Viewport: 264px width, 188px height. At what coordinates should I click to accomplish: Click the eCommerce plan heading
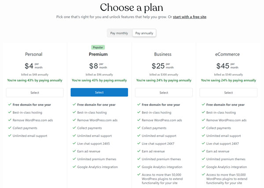click(x=227, y=54)
